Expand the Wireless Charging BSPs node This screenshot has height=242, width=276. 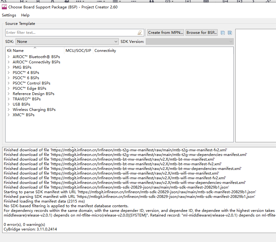point(9,110)
